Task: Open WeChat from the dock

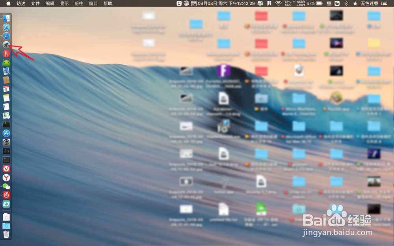Action: click(x=6, y=186)
